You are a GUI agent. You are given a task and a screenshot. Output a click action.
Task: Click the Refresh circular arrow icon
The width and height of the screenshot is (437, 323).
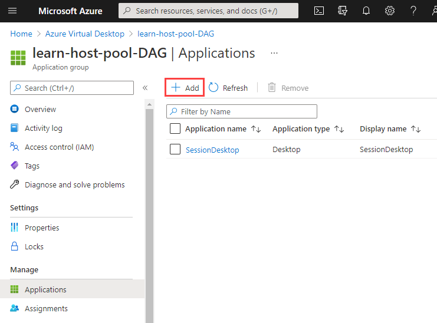213,87
